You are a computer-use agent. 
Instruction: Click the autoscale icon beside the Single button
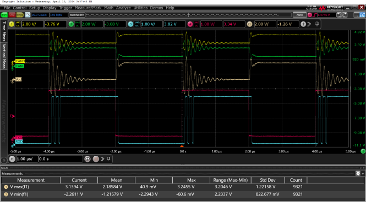(28, 15)
